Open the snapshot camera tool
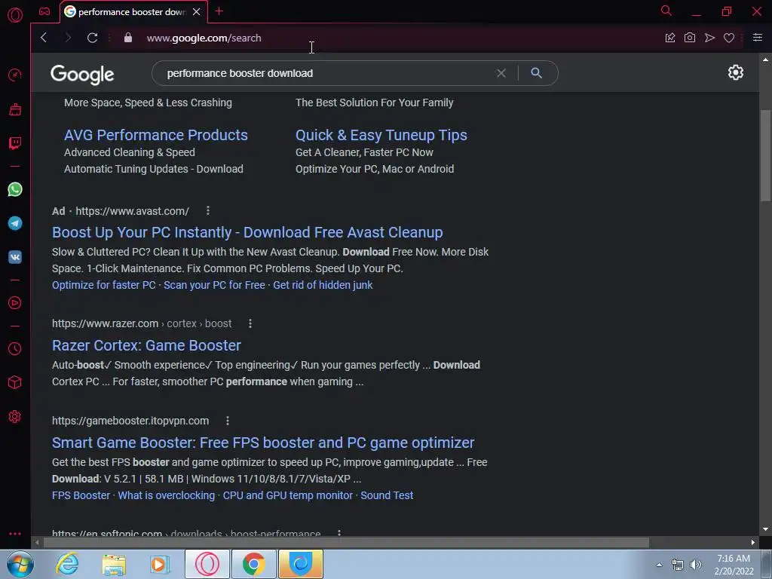The height and width of the screenshot is (579, 772). coord(690,38)
